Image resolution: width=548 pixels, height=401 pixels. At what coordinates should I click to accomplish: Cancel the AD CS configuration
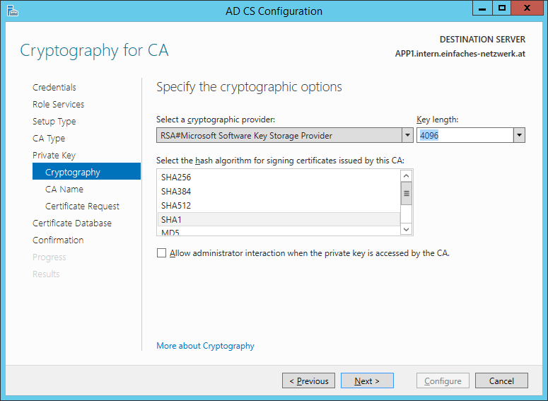point(501,381)
